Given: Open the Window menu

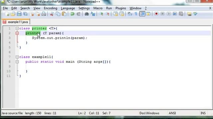Looking at the screenshot, I should point(135,8).
